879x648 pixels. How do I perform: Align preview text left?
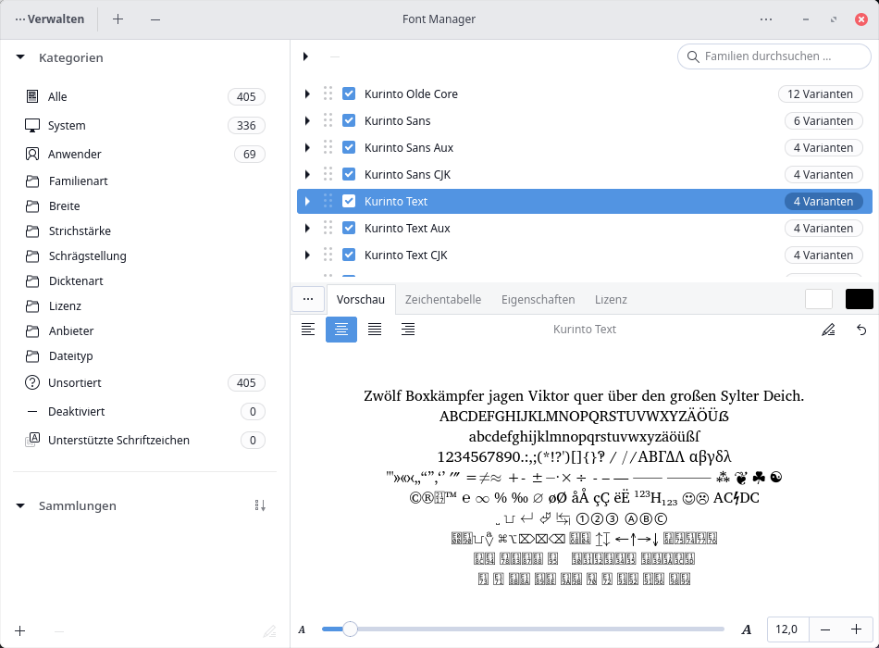click(x=308, y=330)
